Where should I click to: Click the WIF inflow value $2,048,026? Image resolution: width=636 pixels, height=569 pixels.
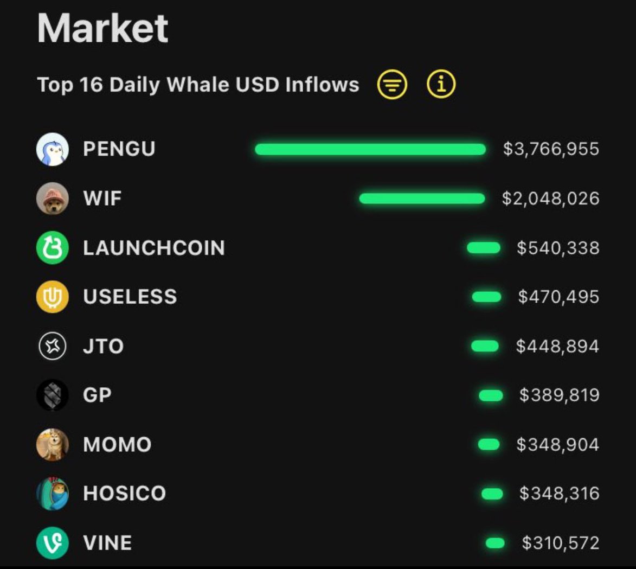550,199
